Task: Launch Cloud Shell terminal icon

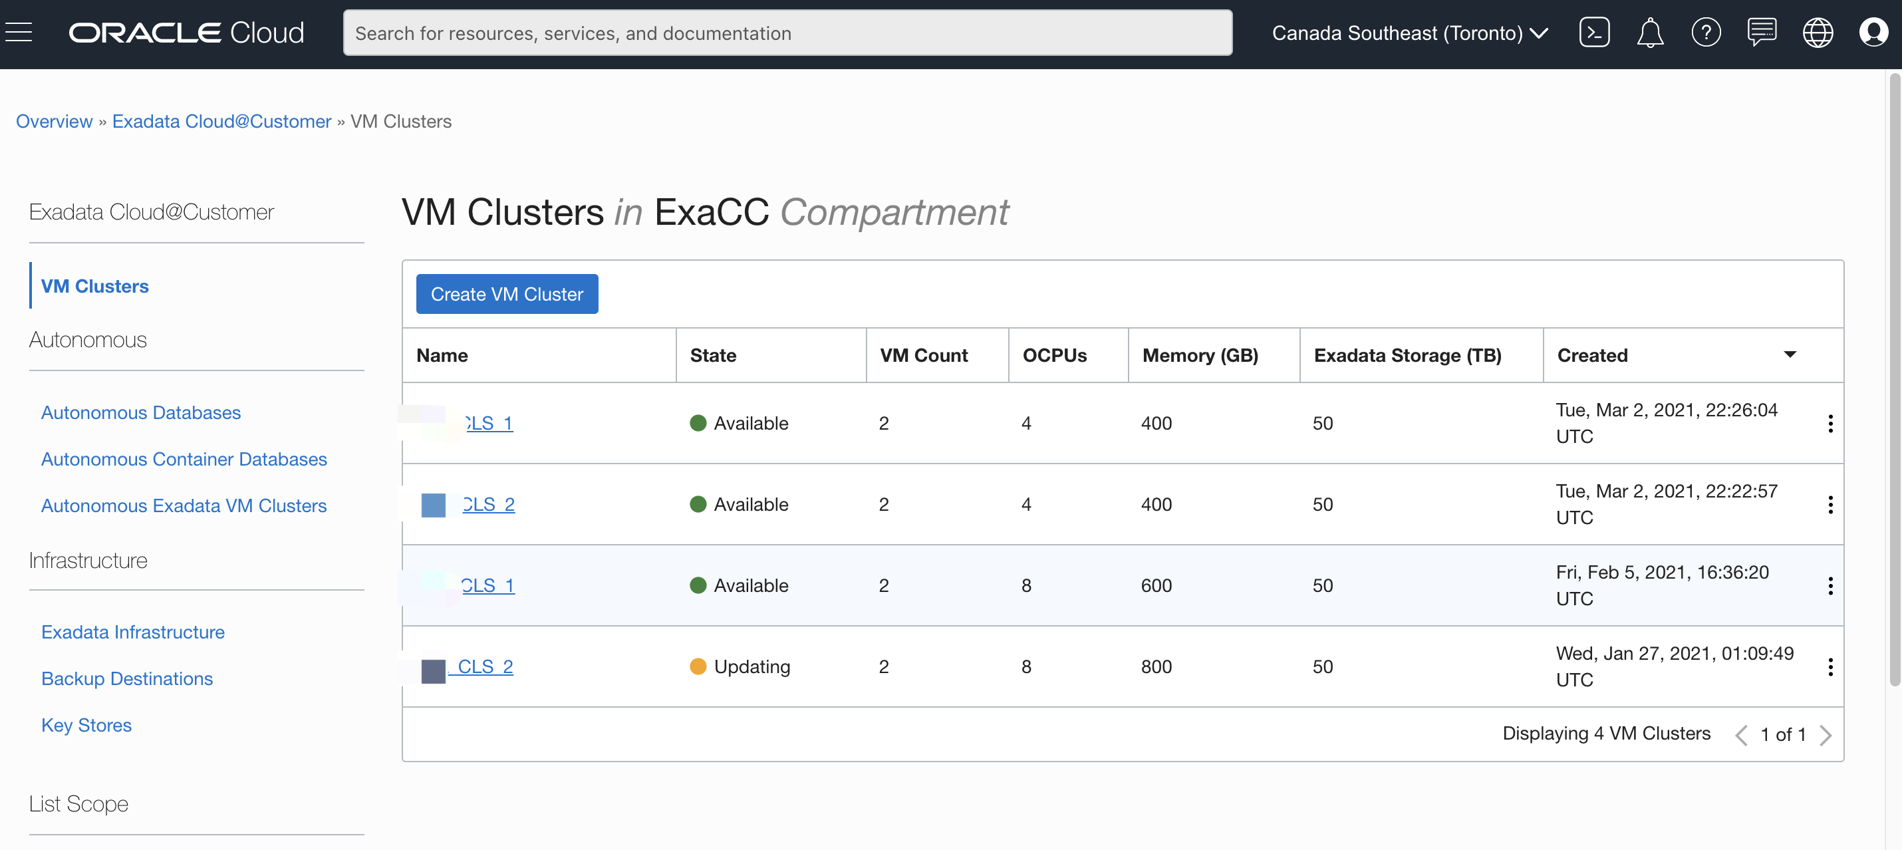Action: pyautogui.click(x=1594, y=33)
